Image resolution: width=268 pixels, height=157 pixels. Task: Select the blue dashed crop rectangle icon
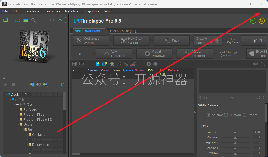[18, 20]
